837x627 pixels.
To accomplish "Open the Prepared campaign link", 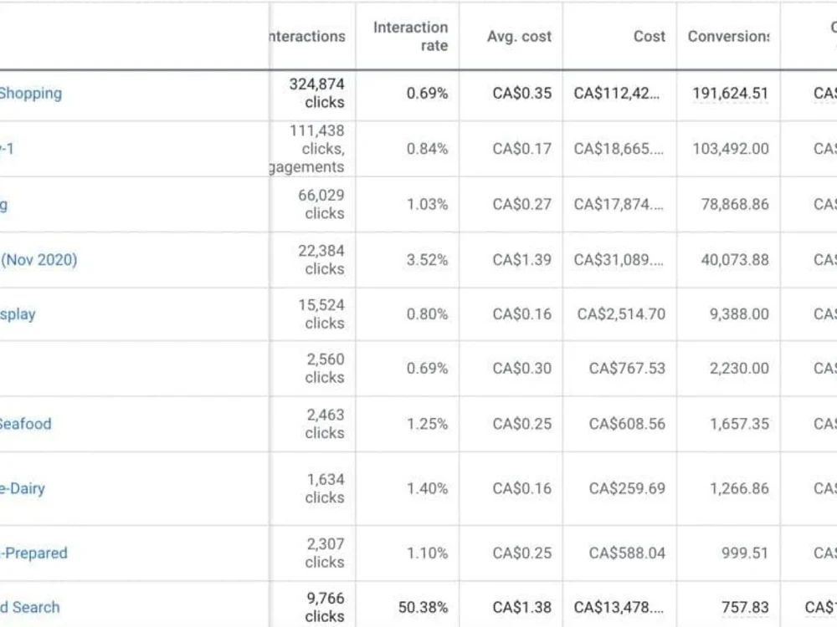I will [33, 553].
